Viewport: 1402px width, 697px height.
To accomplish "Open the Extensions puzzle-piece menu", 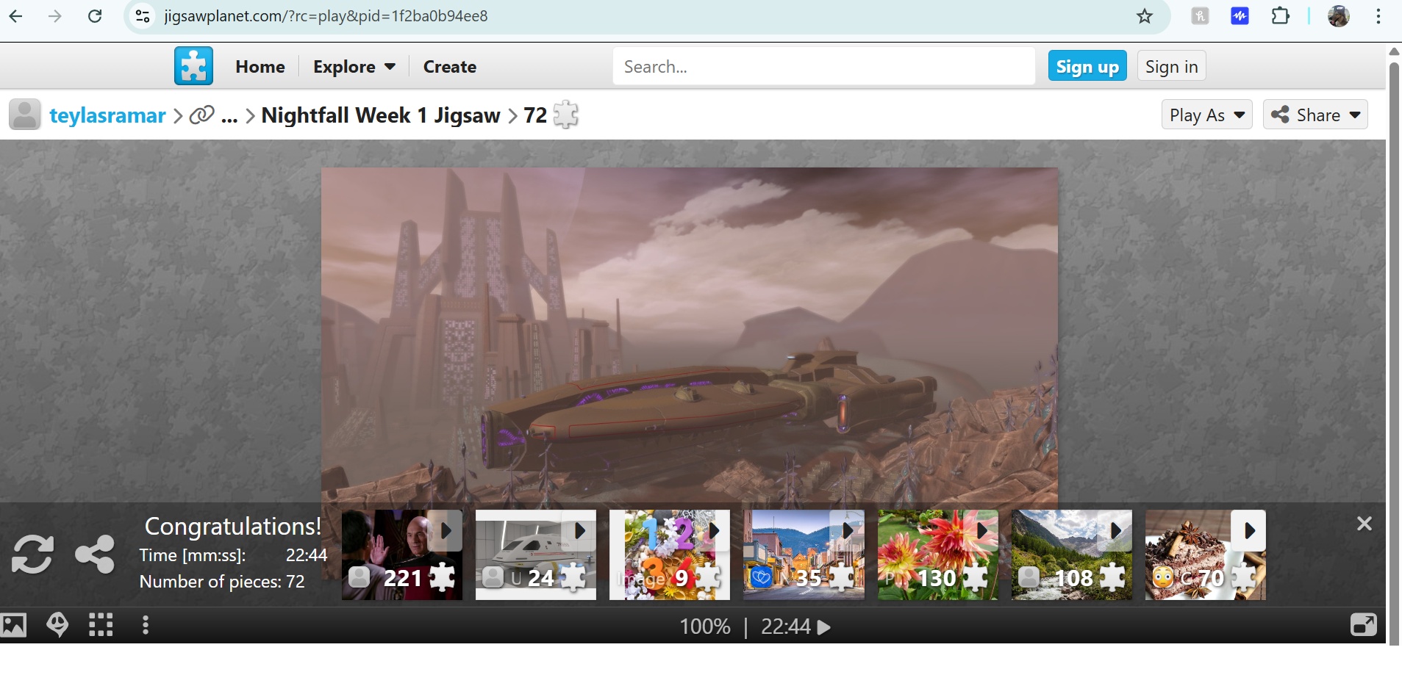I will (x=1281, y=16).
